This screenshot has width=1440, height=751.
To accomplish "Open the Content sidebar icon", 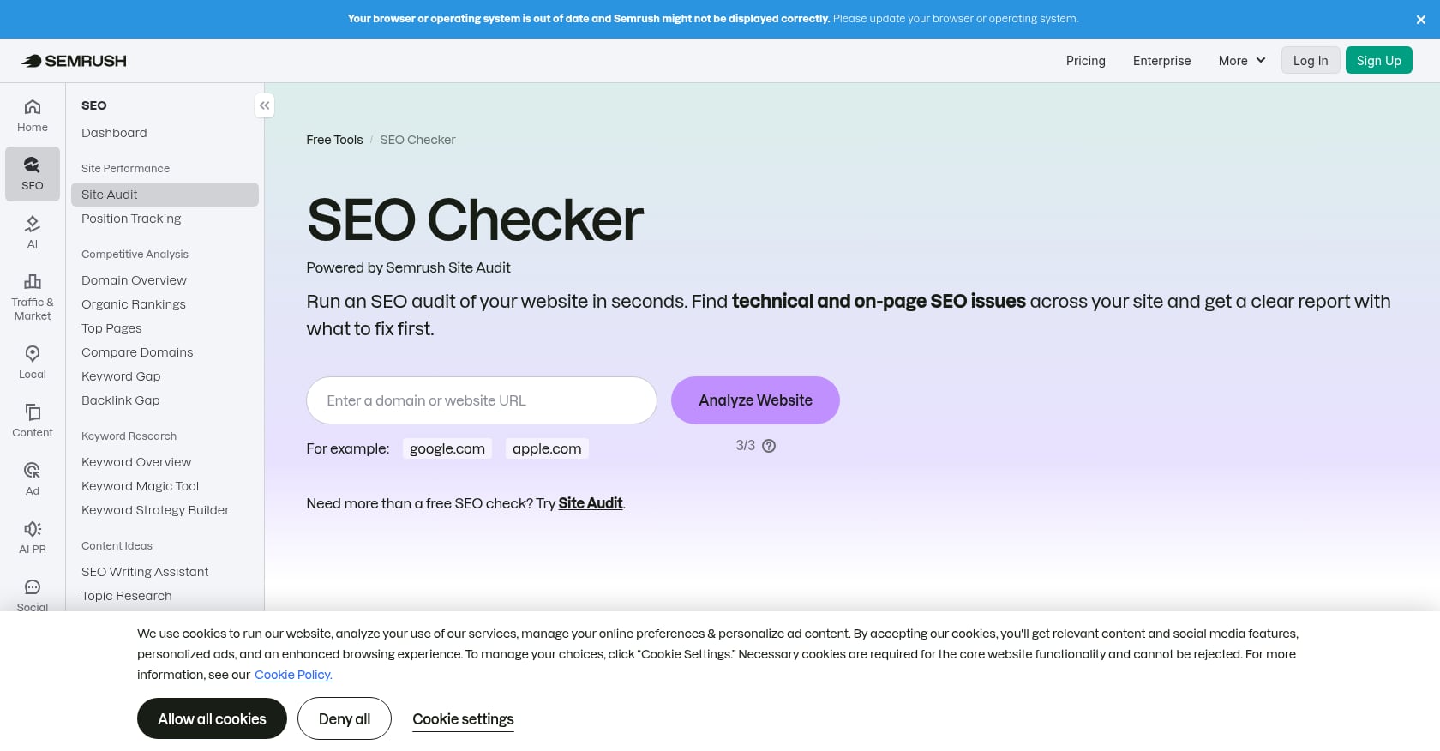I will (x=33, y=421).
